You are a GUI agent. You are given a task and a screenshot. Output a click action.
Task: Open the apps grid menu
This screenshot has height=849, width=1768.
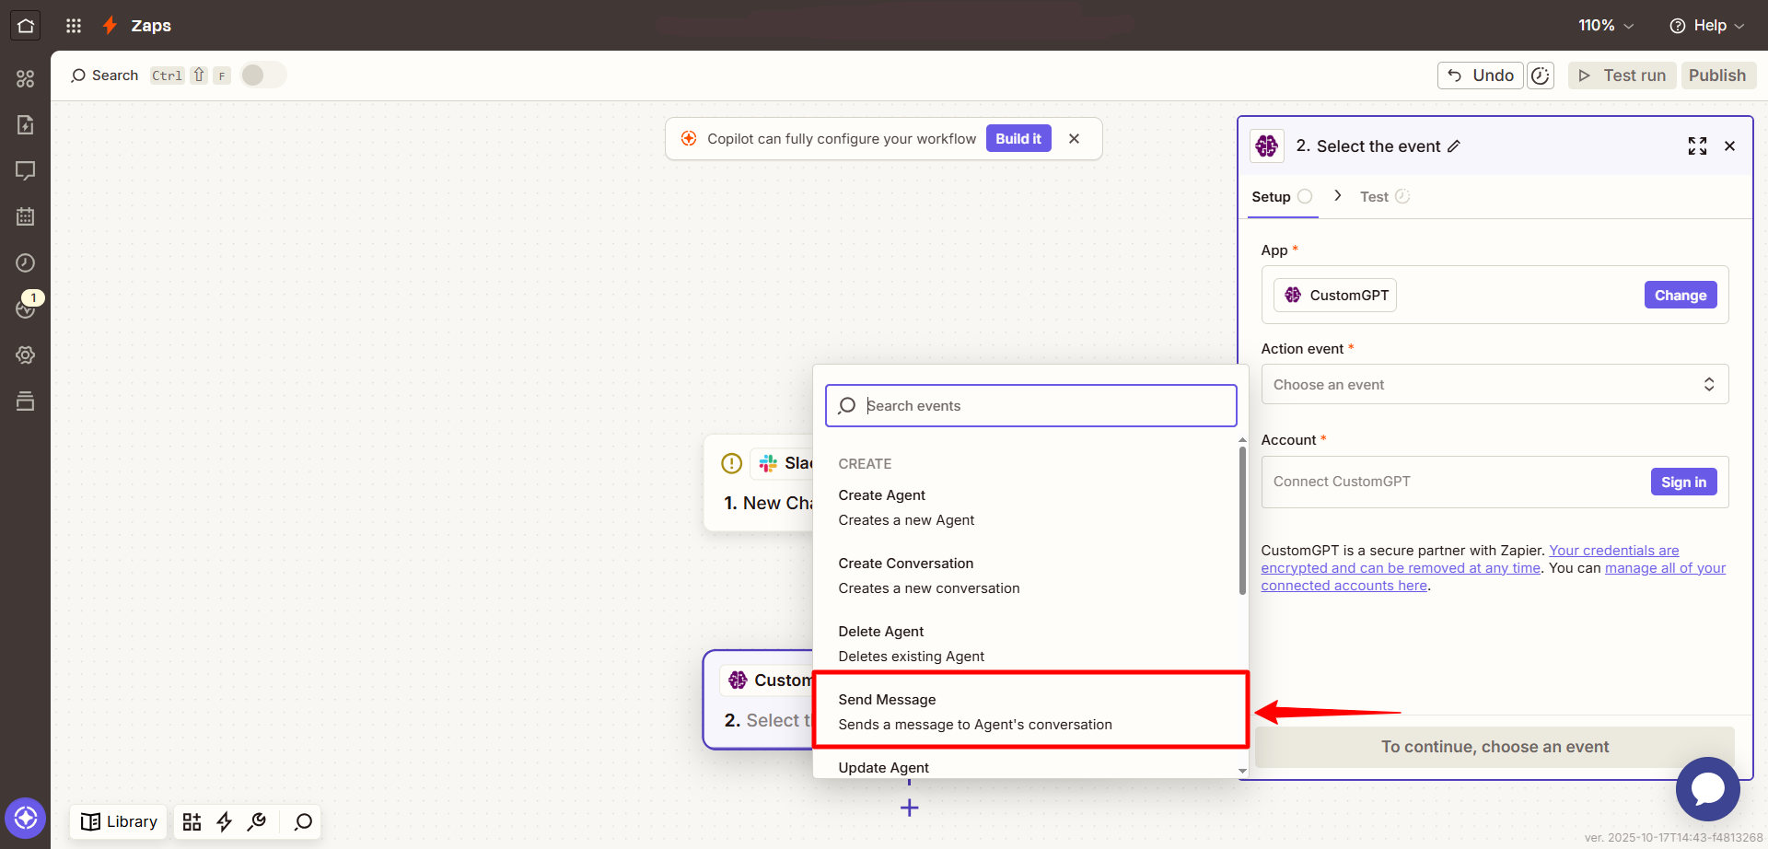(x=74, y=26)
